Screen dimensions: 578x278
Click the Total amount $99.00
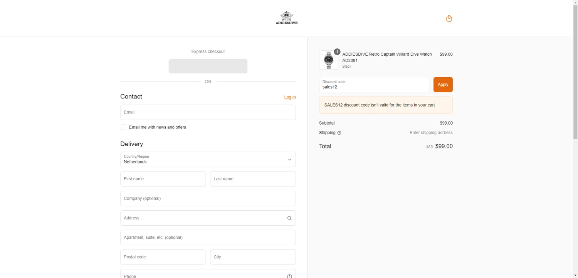(x=444, y=146)
